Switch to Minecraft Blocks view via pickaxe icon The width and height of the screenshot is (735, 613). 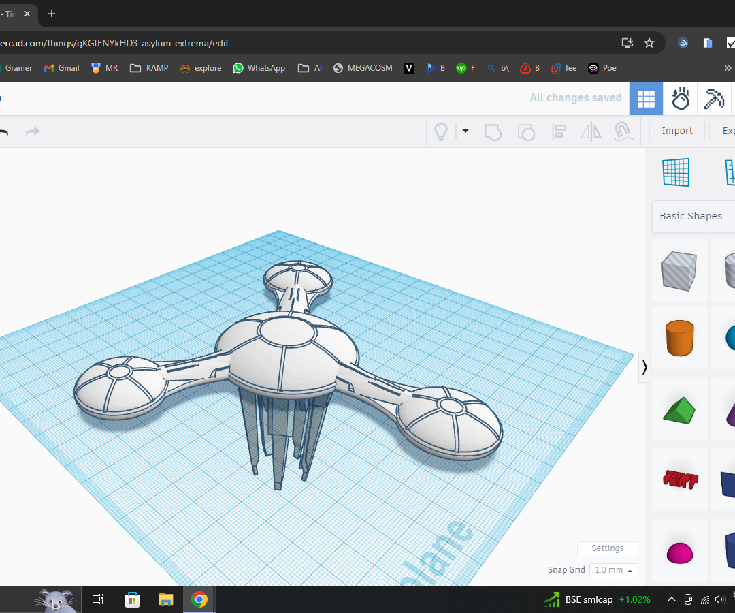tap(715, 99)
